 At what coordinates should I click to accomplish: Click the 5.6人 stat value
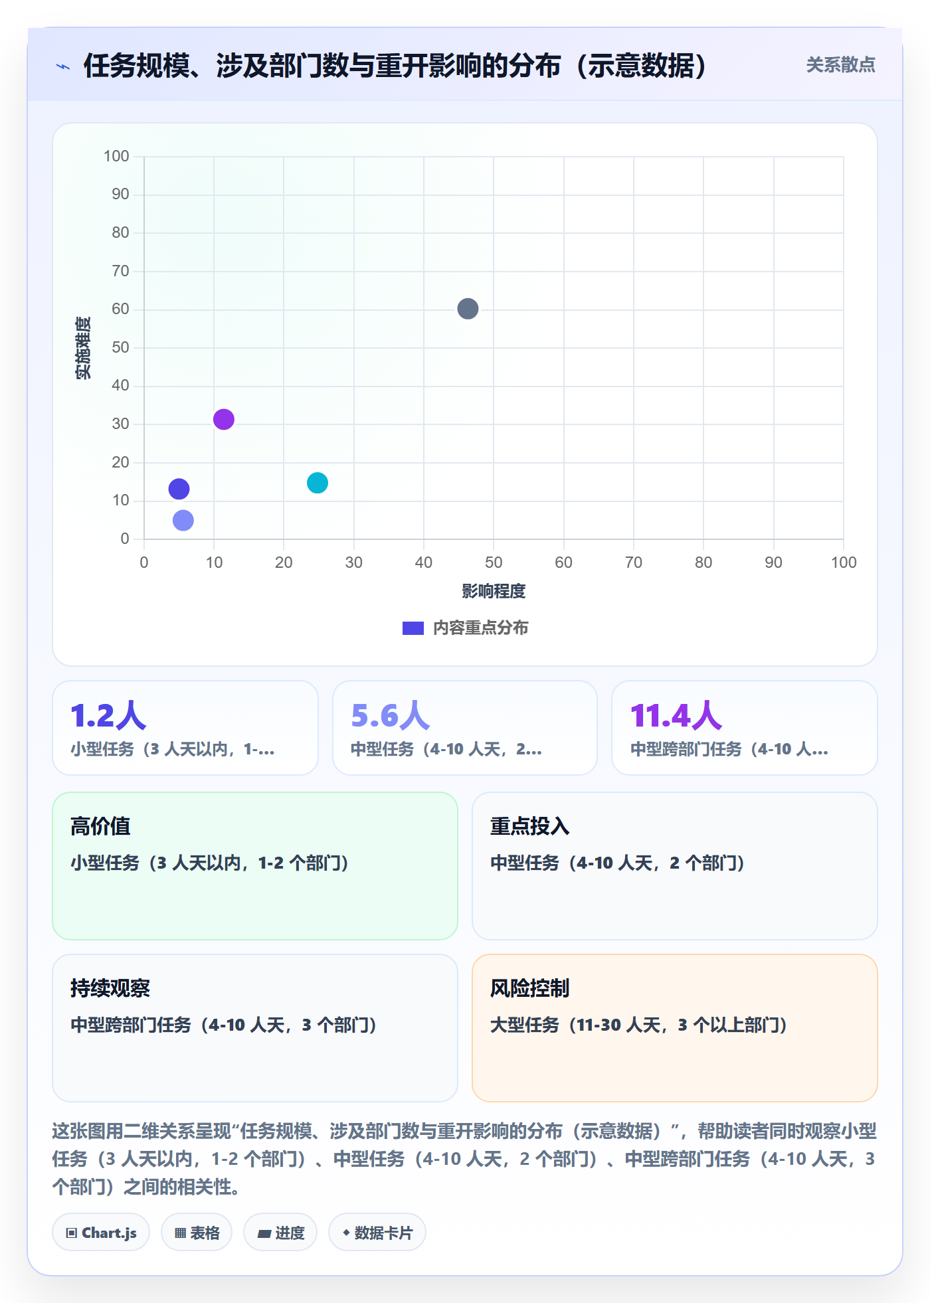point(391,716)
